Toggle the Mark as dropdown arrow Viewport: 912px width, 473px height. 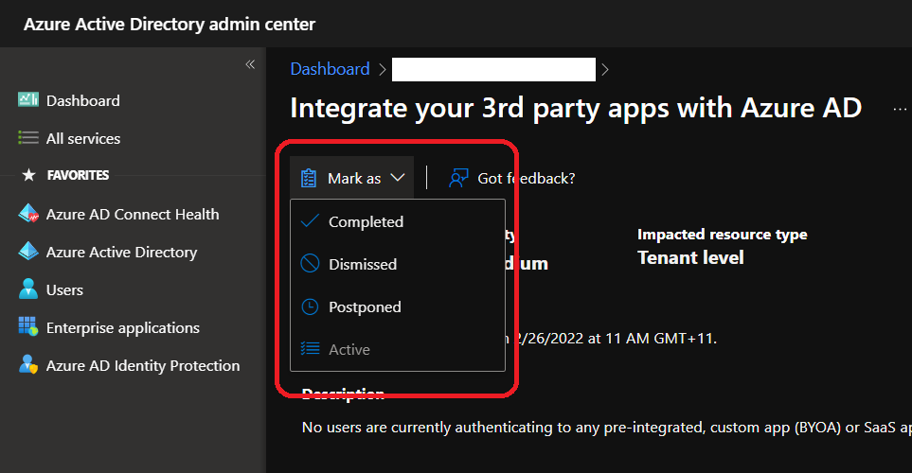coord(398,178)
